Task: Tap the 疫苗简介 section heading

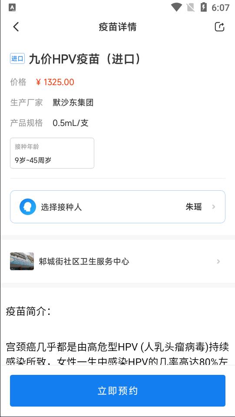Action: (x=28, y=312)
